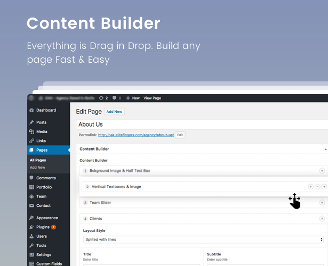This screenshot has height=266, width=328.
Task: Click the Portfolio grid icon
Action: [31, 187]
